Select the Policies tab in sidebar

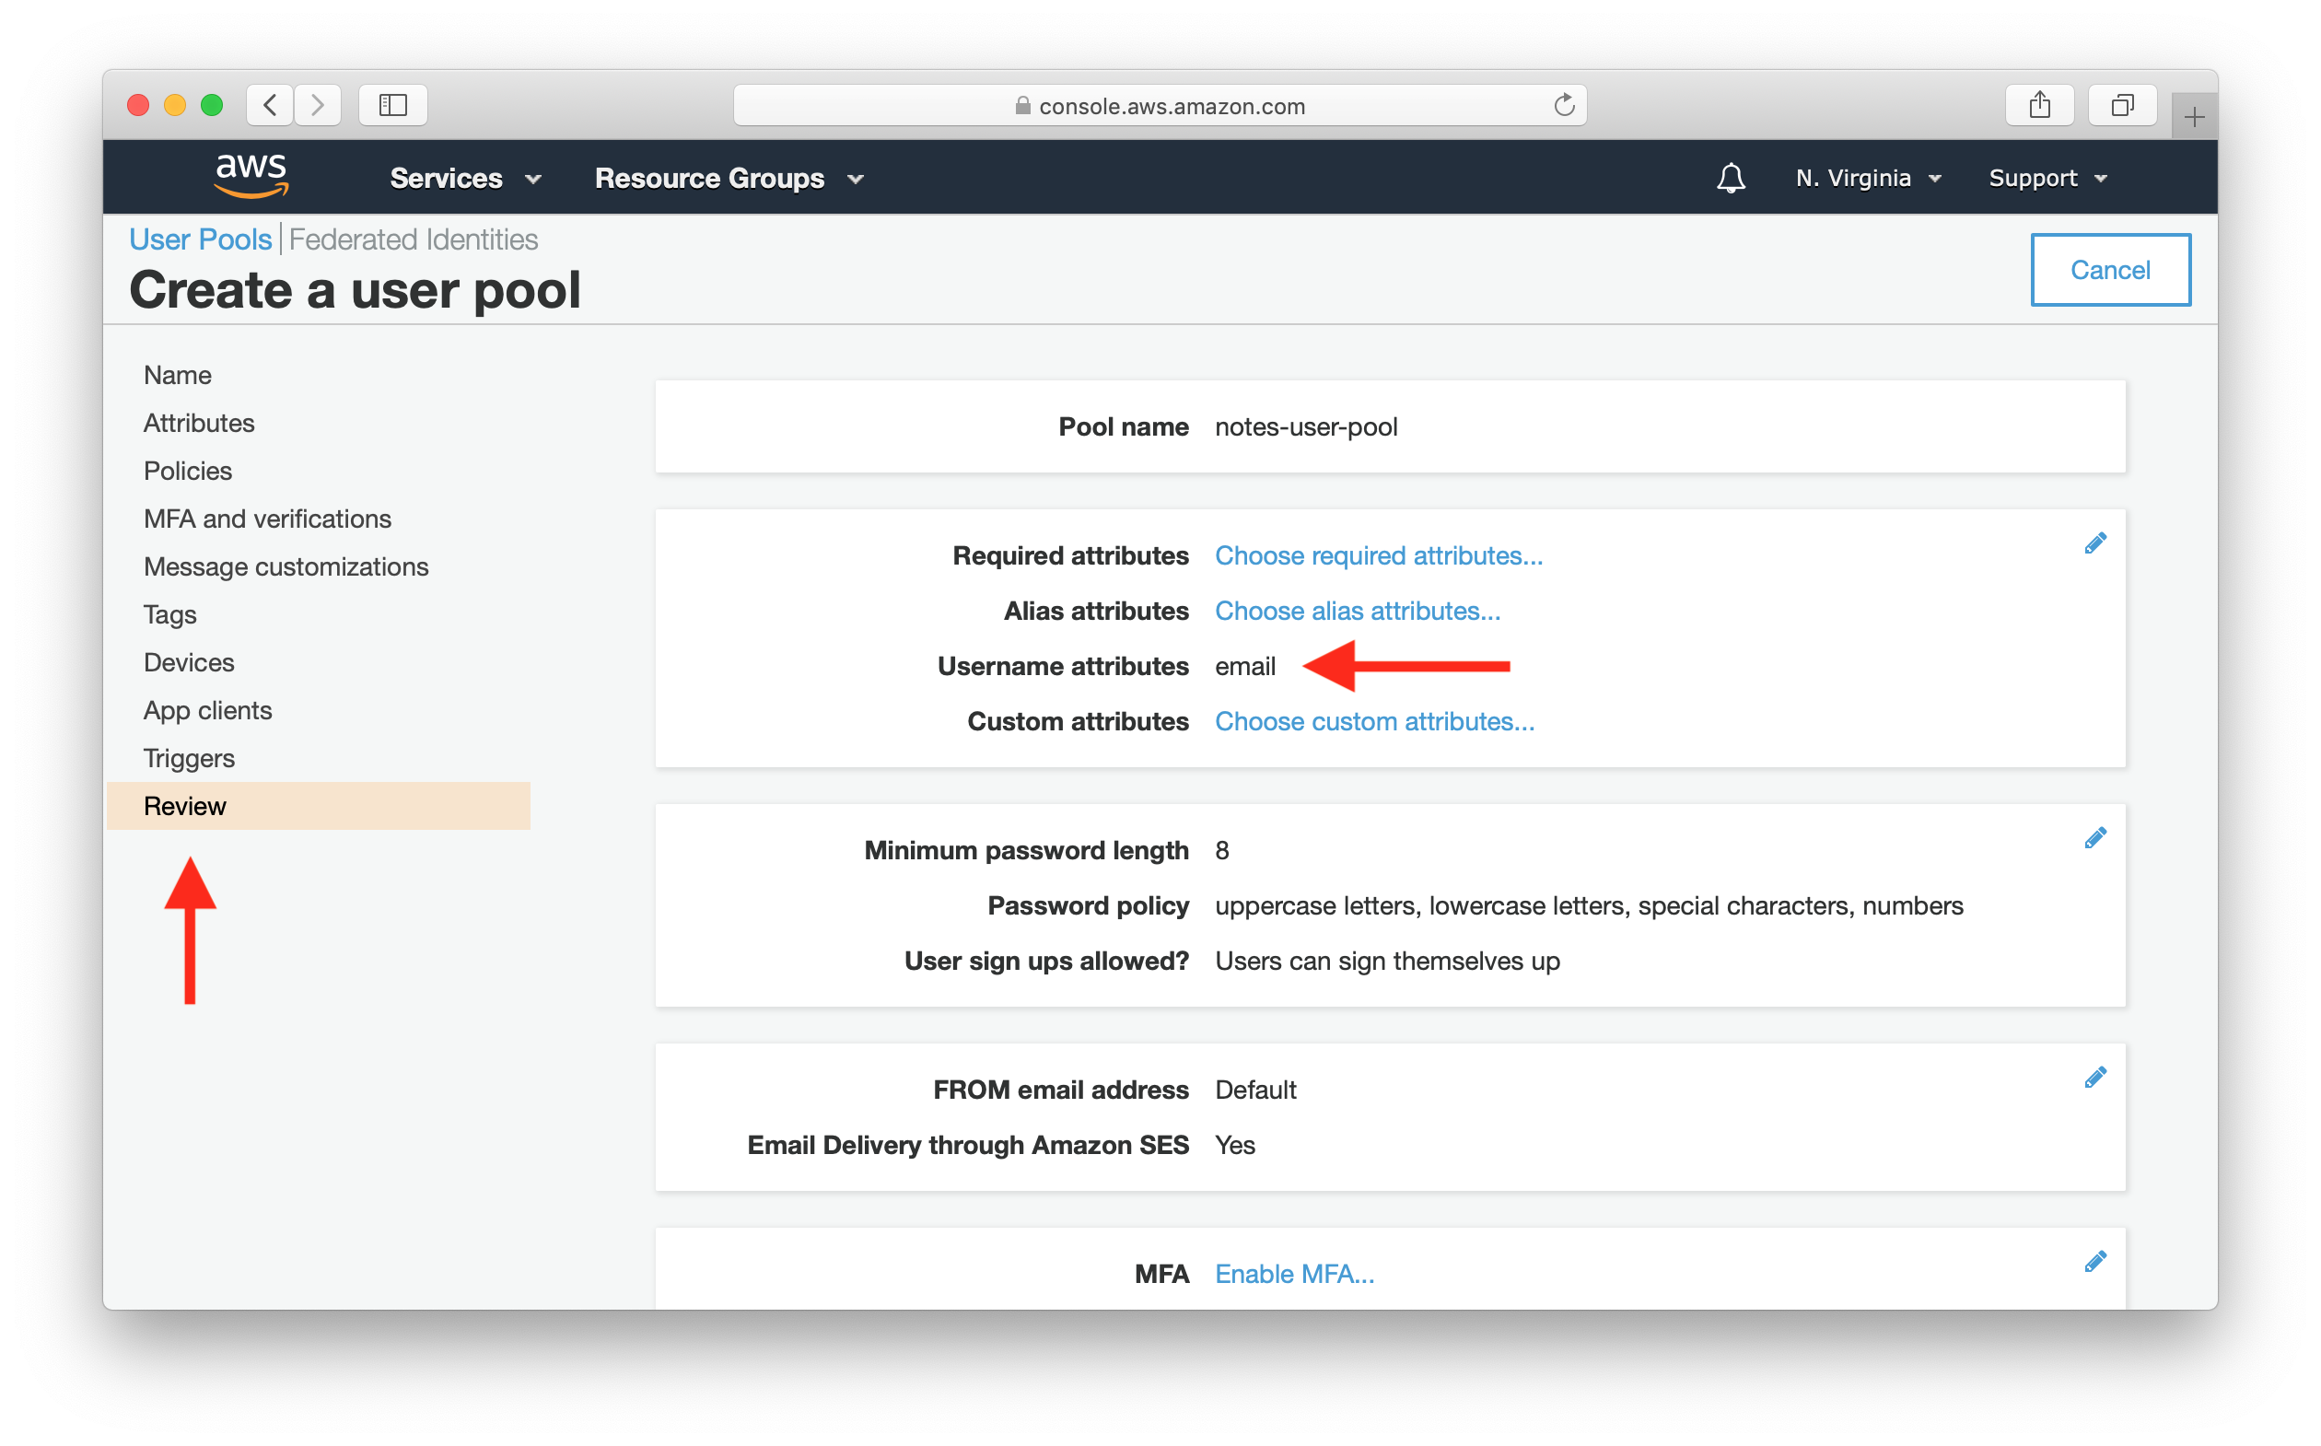tap(186, 470)
